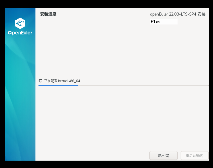
Task: Click the 安装进度 heading
Action: 48,14
